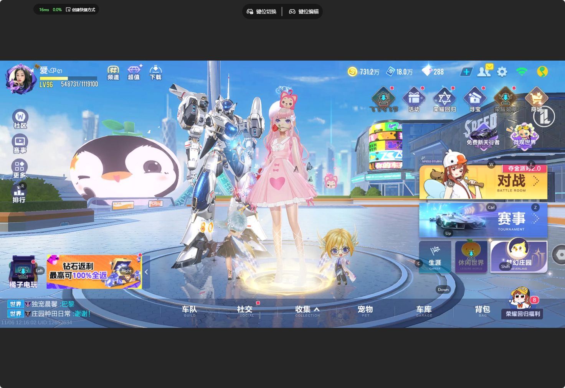Viewport: 565px width, 388px height.
Task: Open the 车库 Garage tab
Action: (x=424, y=311)
